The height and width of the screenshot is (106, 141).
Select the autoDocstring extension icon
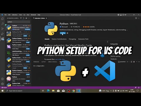[9, 53]
